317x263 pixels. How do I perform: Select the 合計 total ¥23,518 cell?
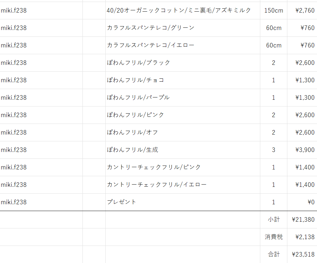[302, 255]
